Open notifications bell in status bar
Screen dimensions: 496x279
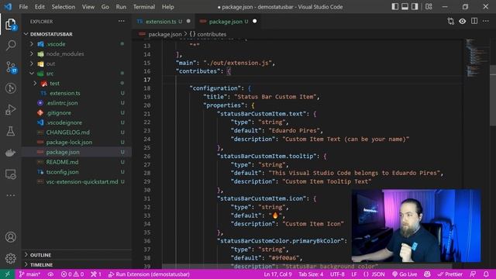486,274
